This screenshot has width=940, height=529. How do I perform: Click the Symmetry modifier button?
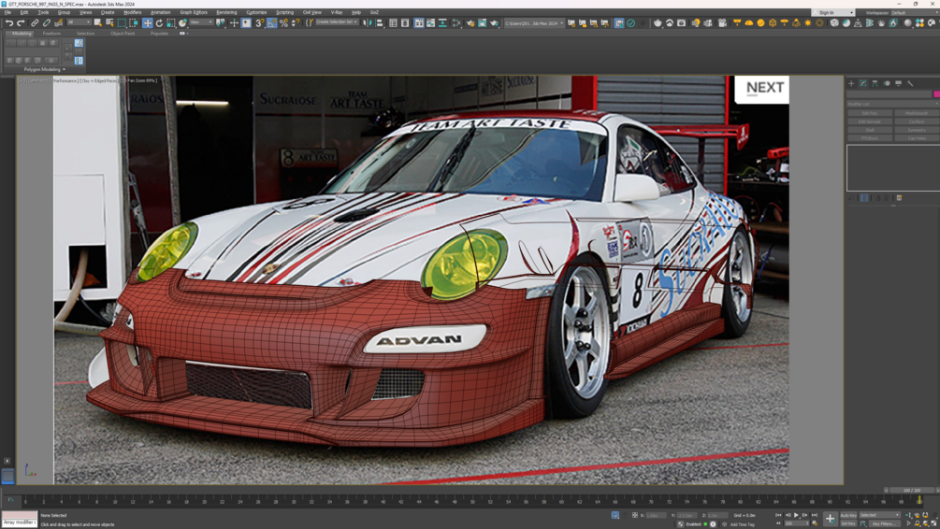(916, 130)
